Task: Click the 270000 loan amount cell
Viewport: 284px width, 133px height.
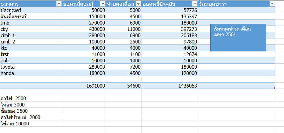Action: 84,23
